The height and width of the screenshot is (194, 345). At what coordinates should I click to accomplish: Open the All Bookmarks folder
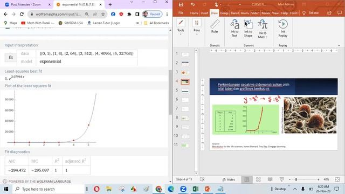[x=156, y=23]
